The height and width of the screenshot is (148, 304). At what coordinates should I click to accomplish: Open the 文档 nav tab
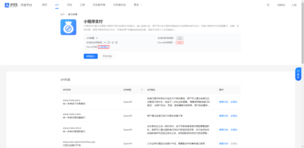pos(69,5)
